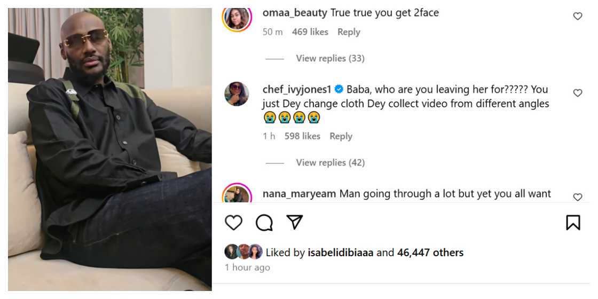Expand View replies (42)
The height and width of the screenshot is (299, 598).
click(x=330, y=162)
